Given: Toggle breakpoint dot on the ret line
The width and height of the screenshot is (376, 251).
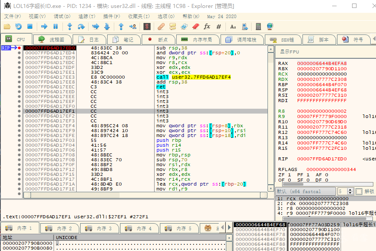Looking at the screenshot, I should (x=19, y=87).
